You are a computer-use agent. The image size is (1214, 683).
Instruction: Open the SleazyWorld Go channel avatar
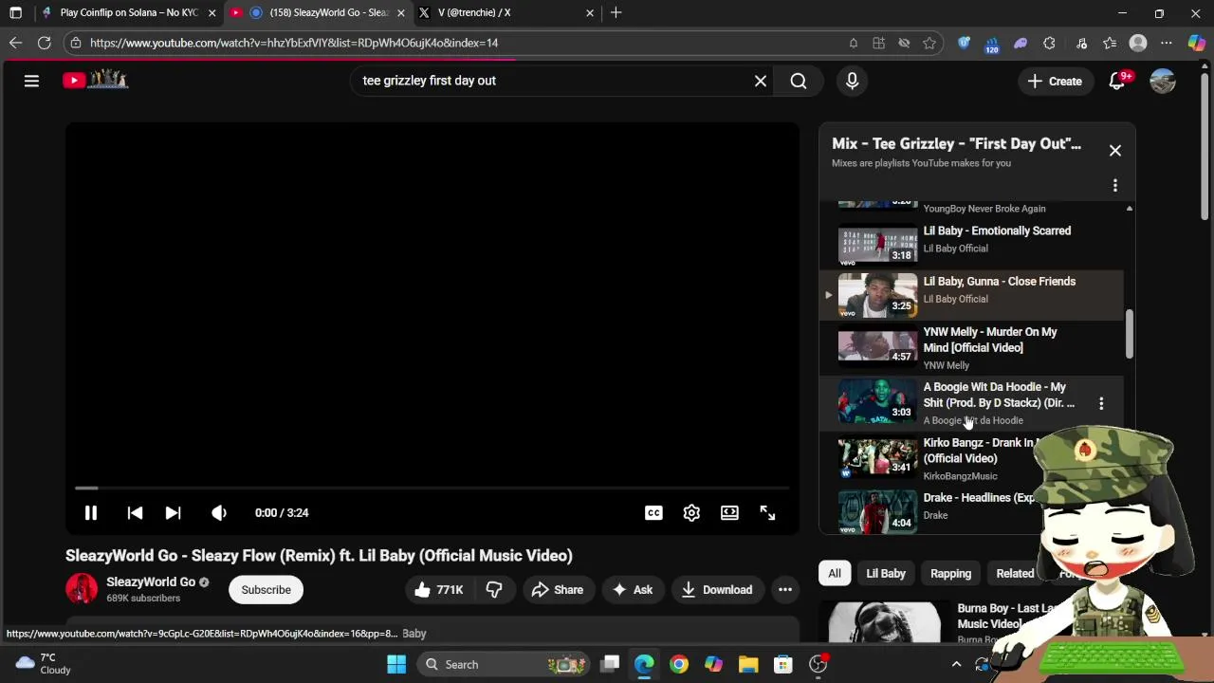tap(82, 589)
